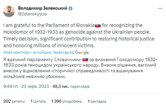Screen dimensions: 166x110
Task: Open the @ZelenskyyUa handle link
Action: pyautogui.click(x=32, y=14)
